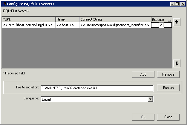Select the << host >> Name cell

pos(67,25)
